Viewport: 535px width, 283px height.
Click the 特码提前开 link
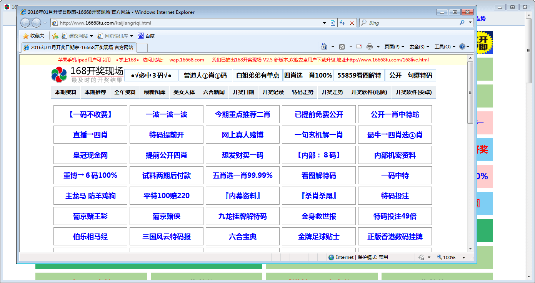[167, 135]
